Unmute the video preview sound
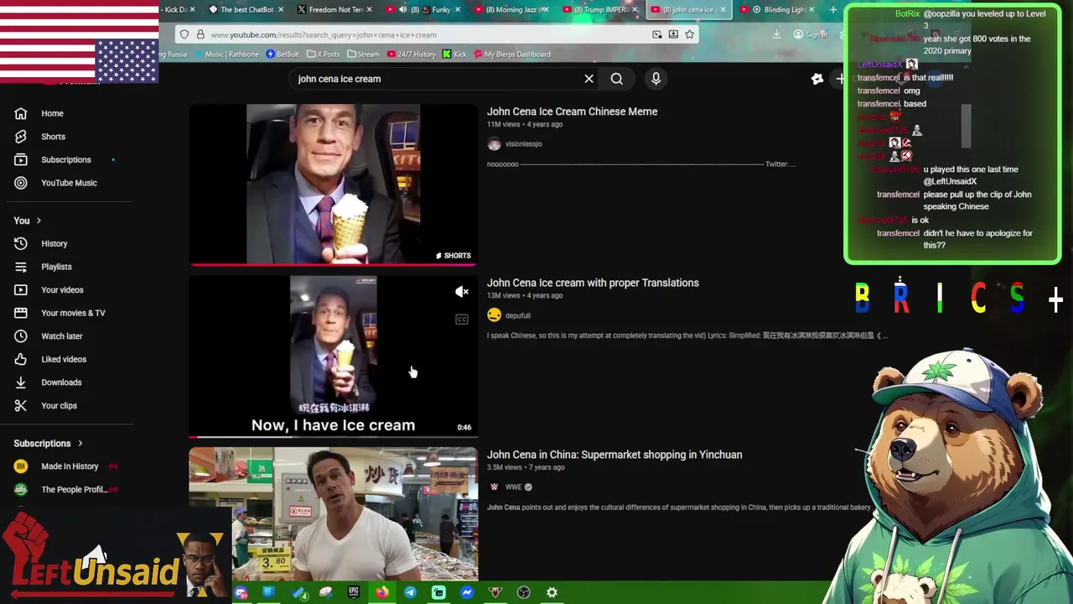 [462, 292]
